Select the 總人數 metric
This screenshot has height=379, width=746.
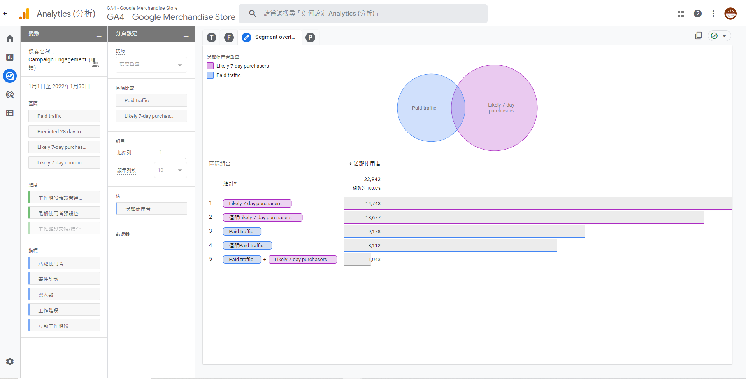pos(64,294)
